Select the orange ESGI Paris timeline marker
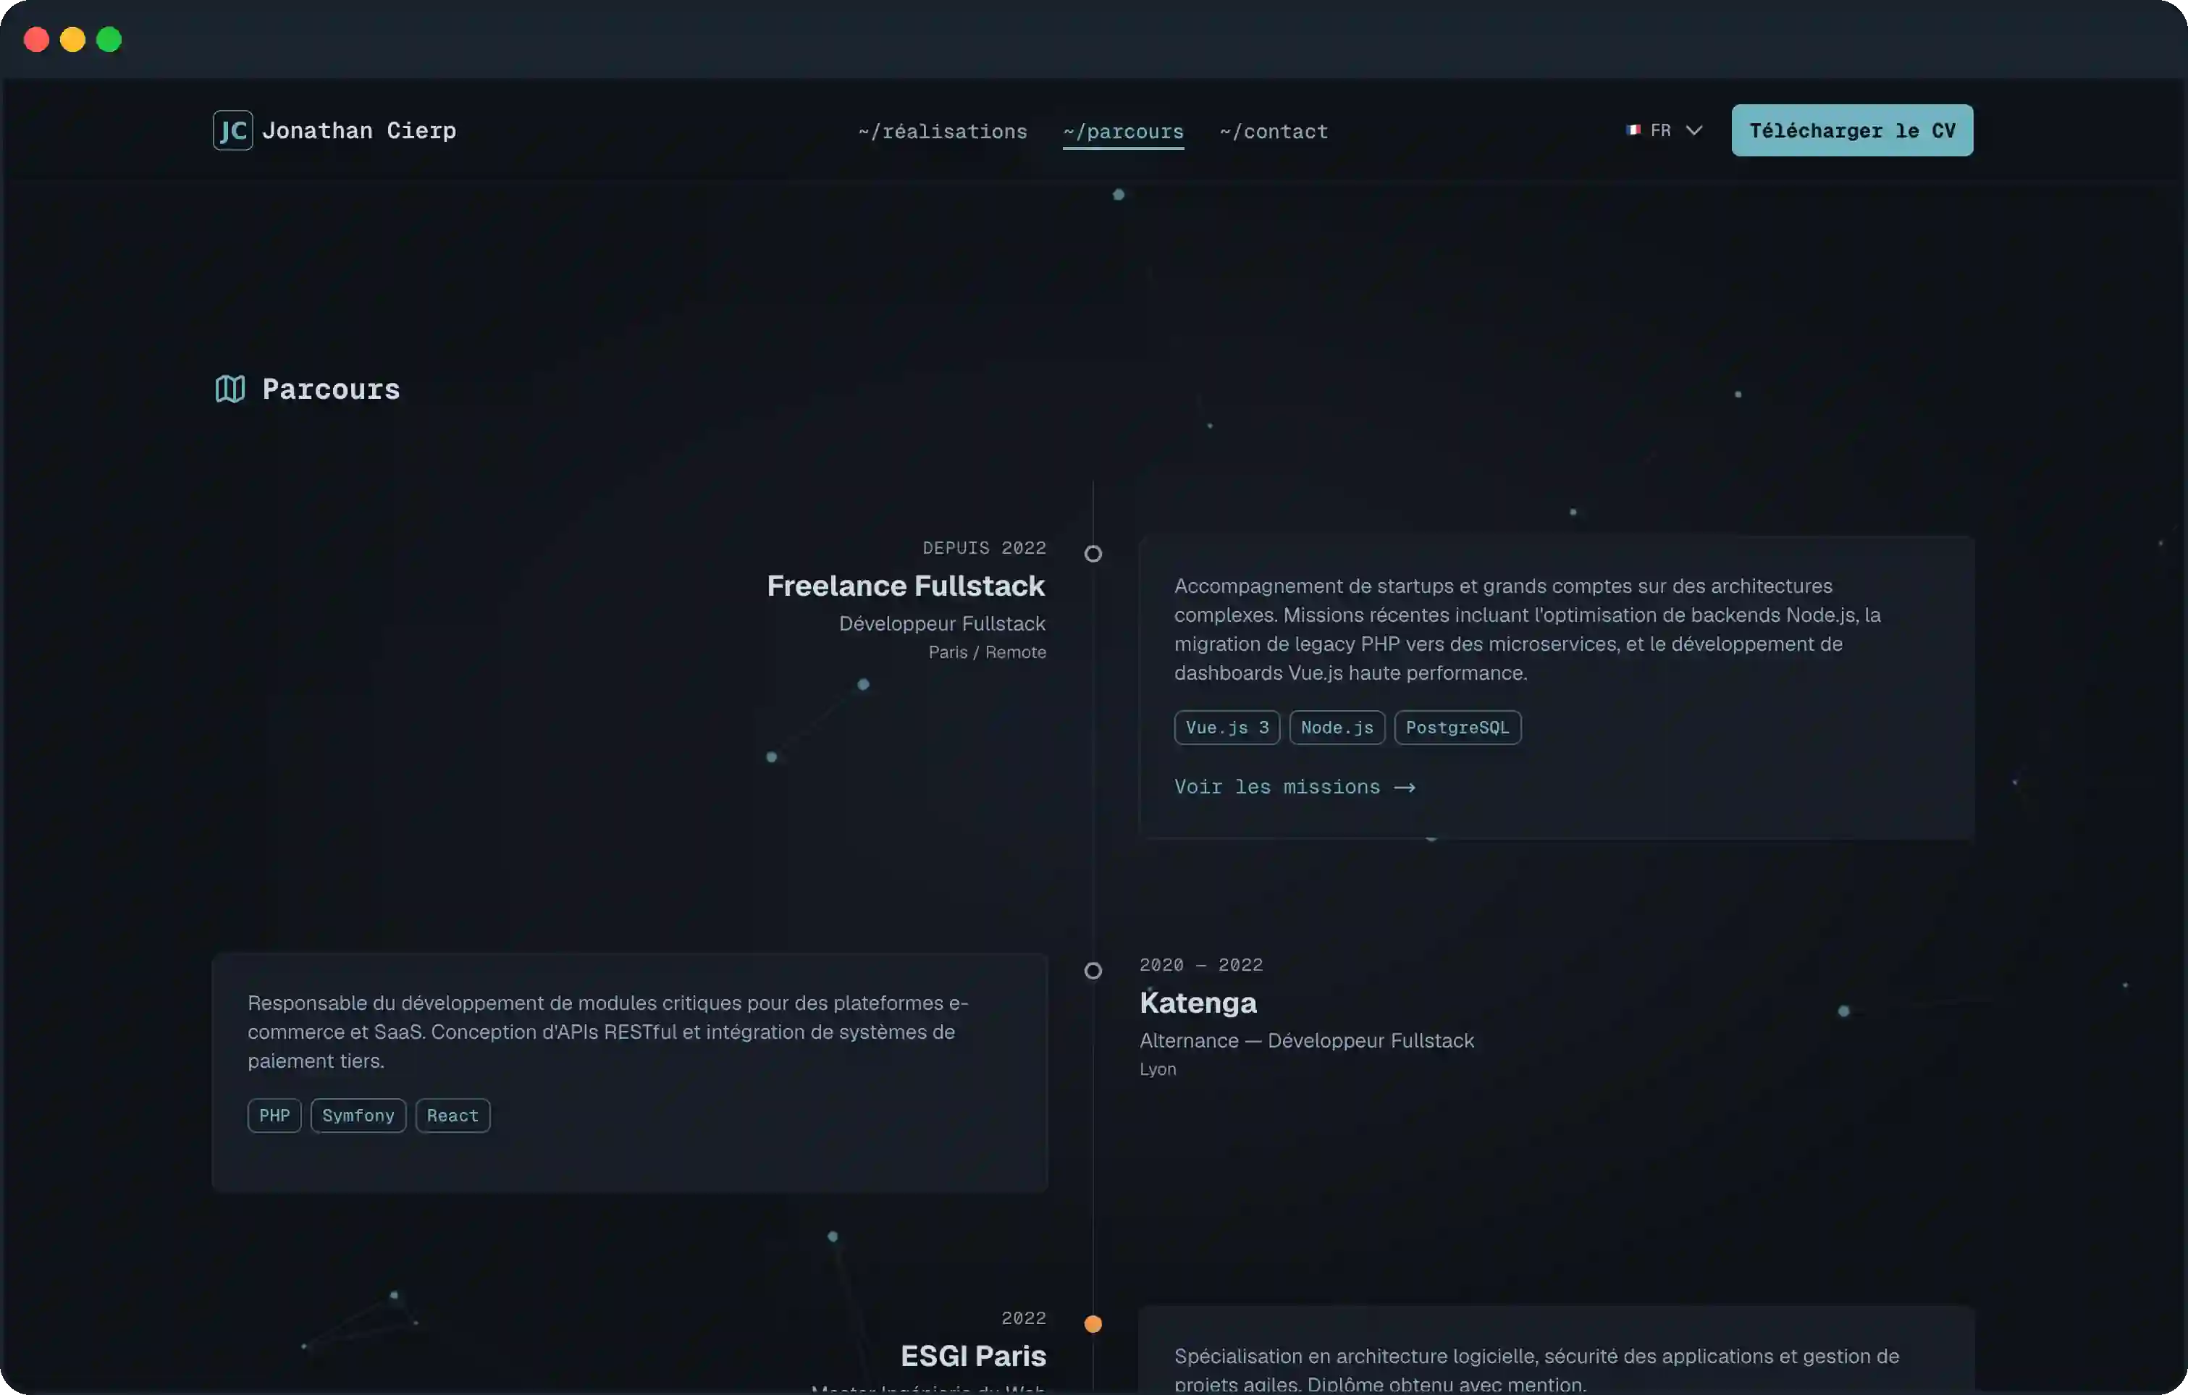 pos(1093,1324)
